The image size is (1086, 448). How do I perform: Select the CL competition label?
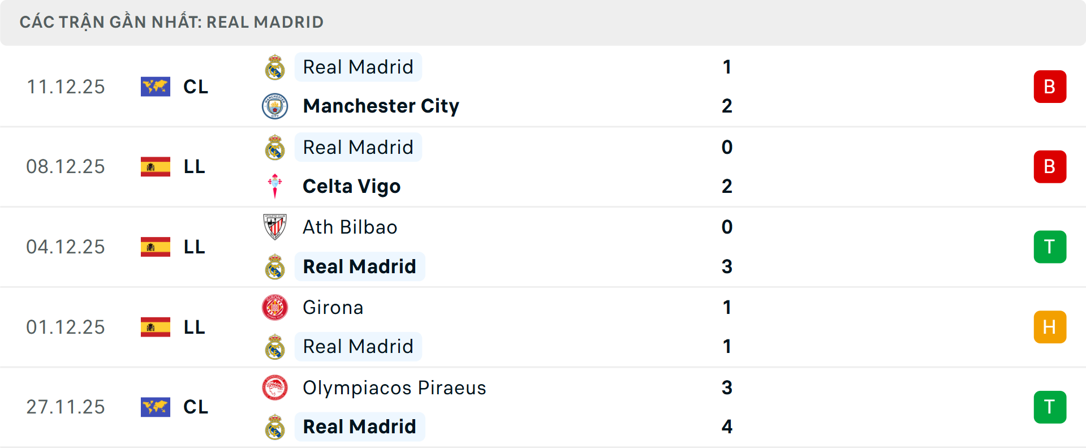click(195, 87)
